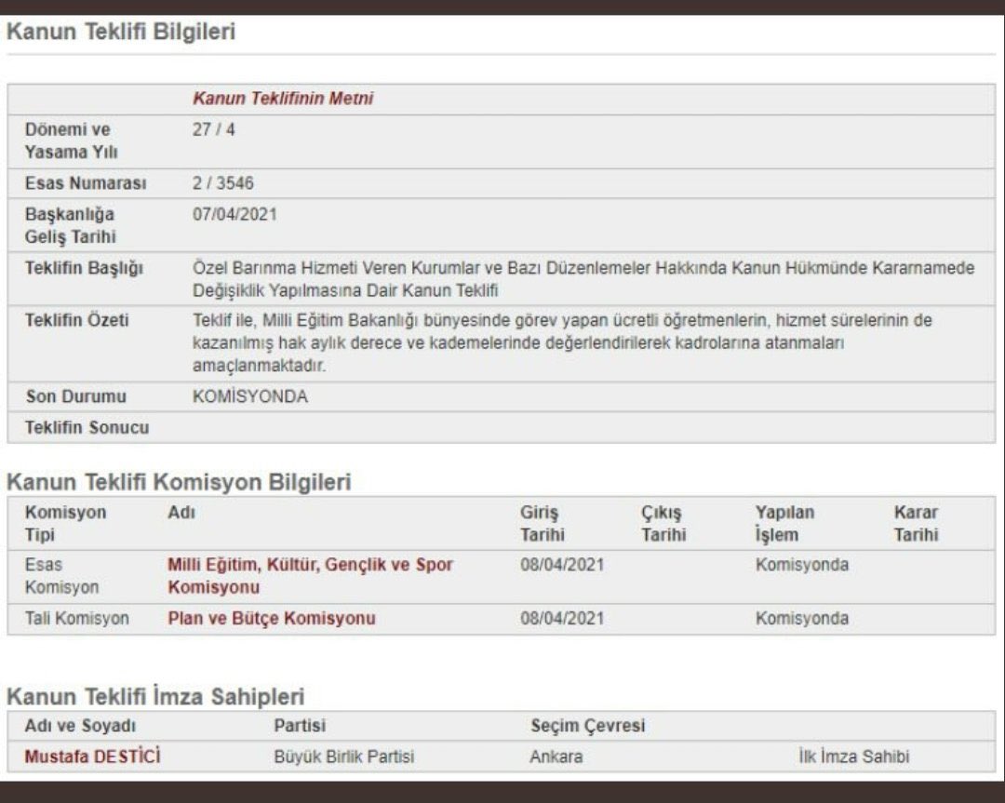Viewport: 1005px width, 803px height.
Task: Open Milli Eğitim, Kültür, Gençlik ve Spor Komisyonu link
Action: point(310,576)
